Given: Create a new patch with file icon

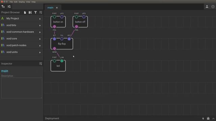Looking at the screenshot, I should 25,12.
